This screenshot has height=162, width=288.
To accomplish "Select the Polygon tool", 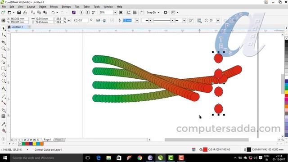I will (x=3, y=81).
